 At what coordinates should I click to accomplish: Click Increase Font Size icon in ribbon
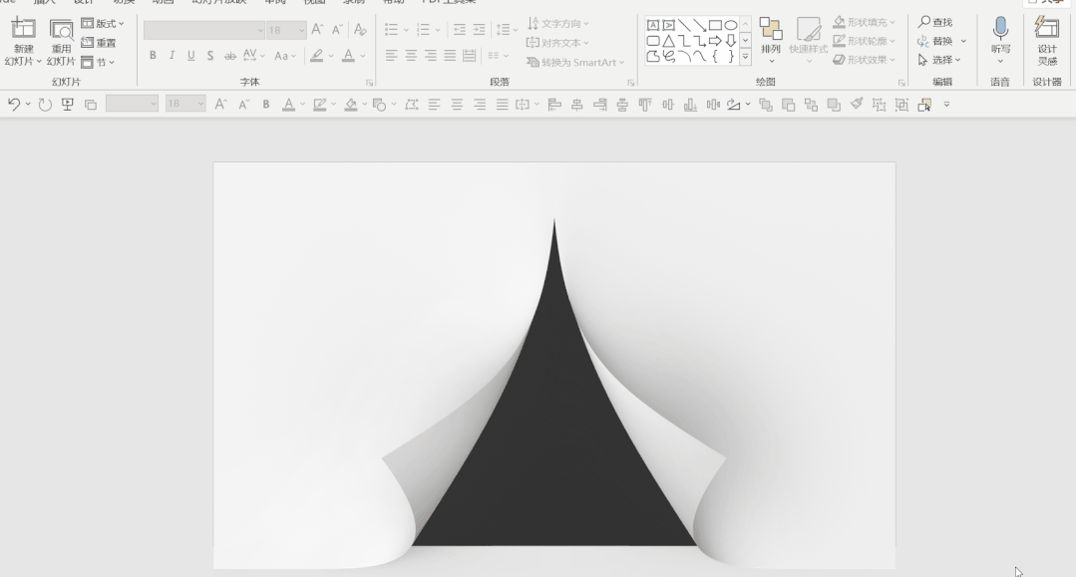[x=317, y=30]
